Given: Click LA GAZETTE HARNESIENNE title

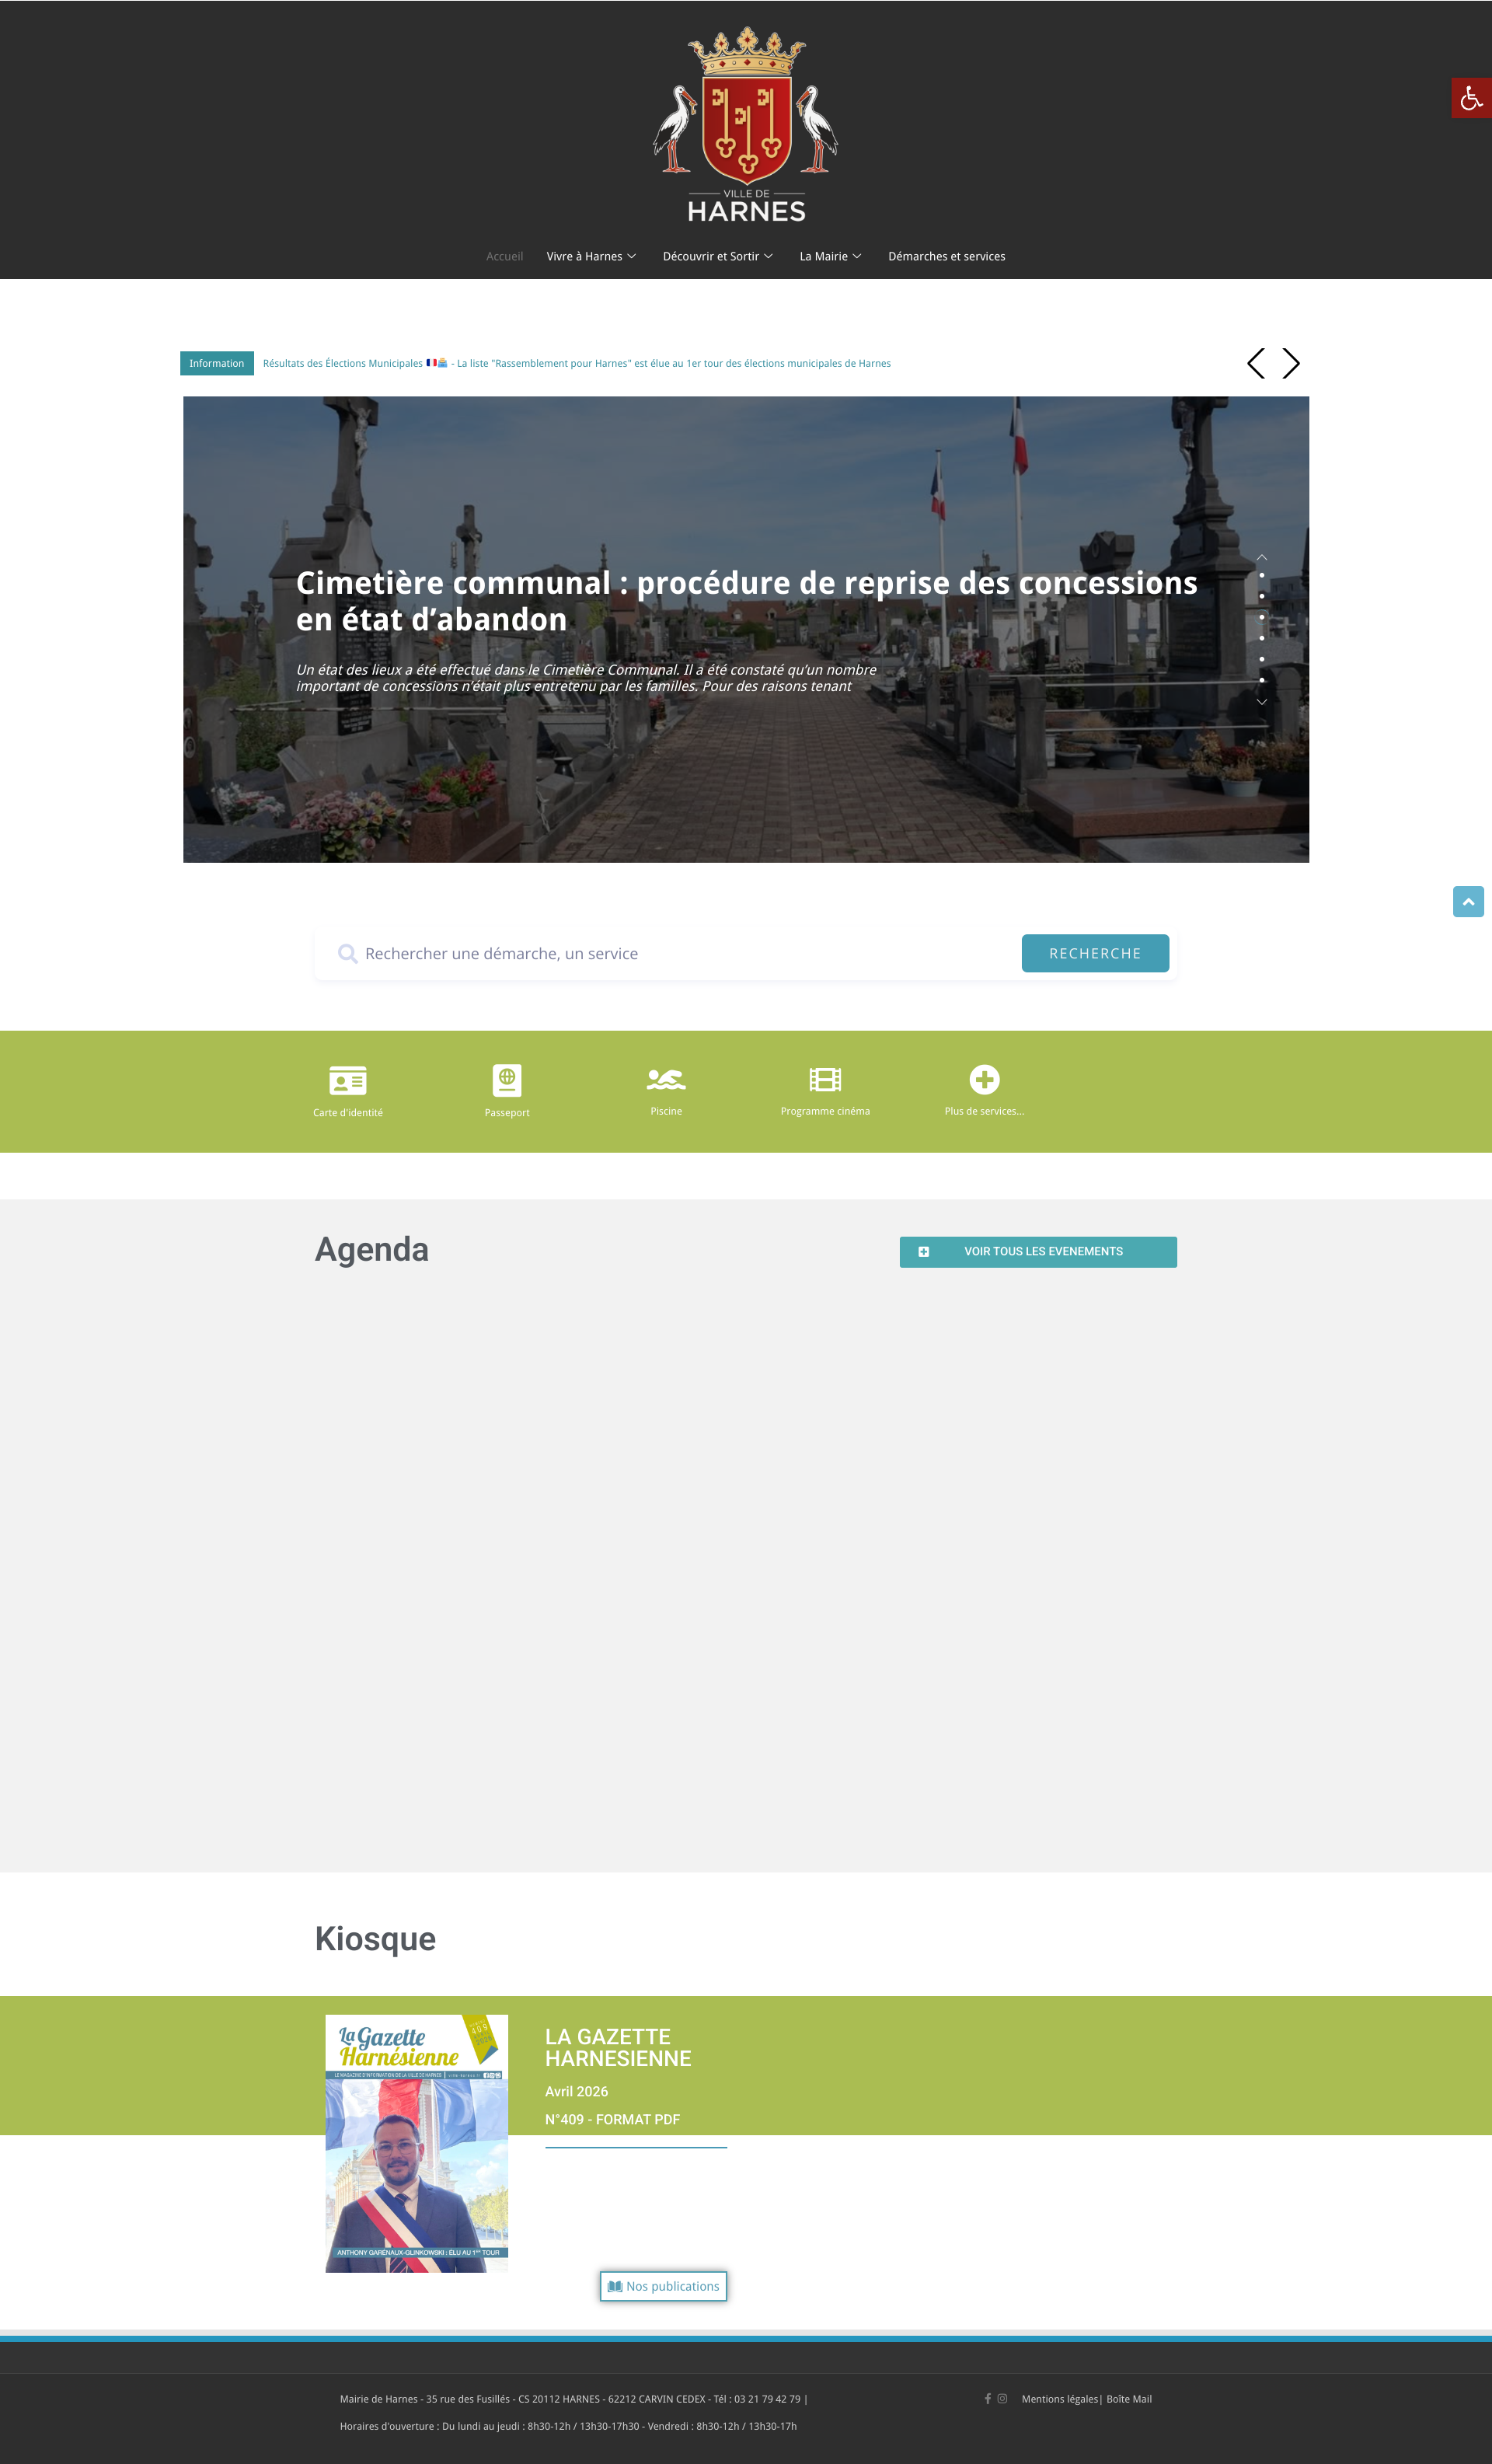Looking at the screenshot, I should 618,2047.
